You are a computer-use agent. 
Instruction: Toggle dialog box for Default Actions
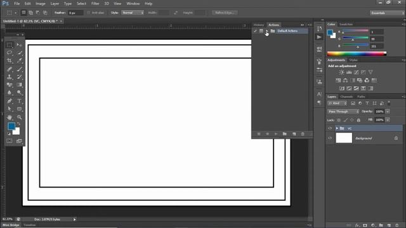pos(261,31)
